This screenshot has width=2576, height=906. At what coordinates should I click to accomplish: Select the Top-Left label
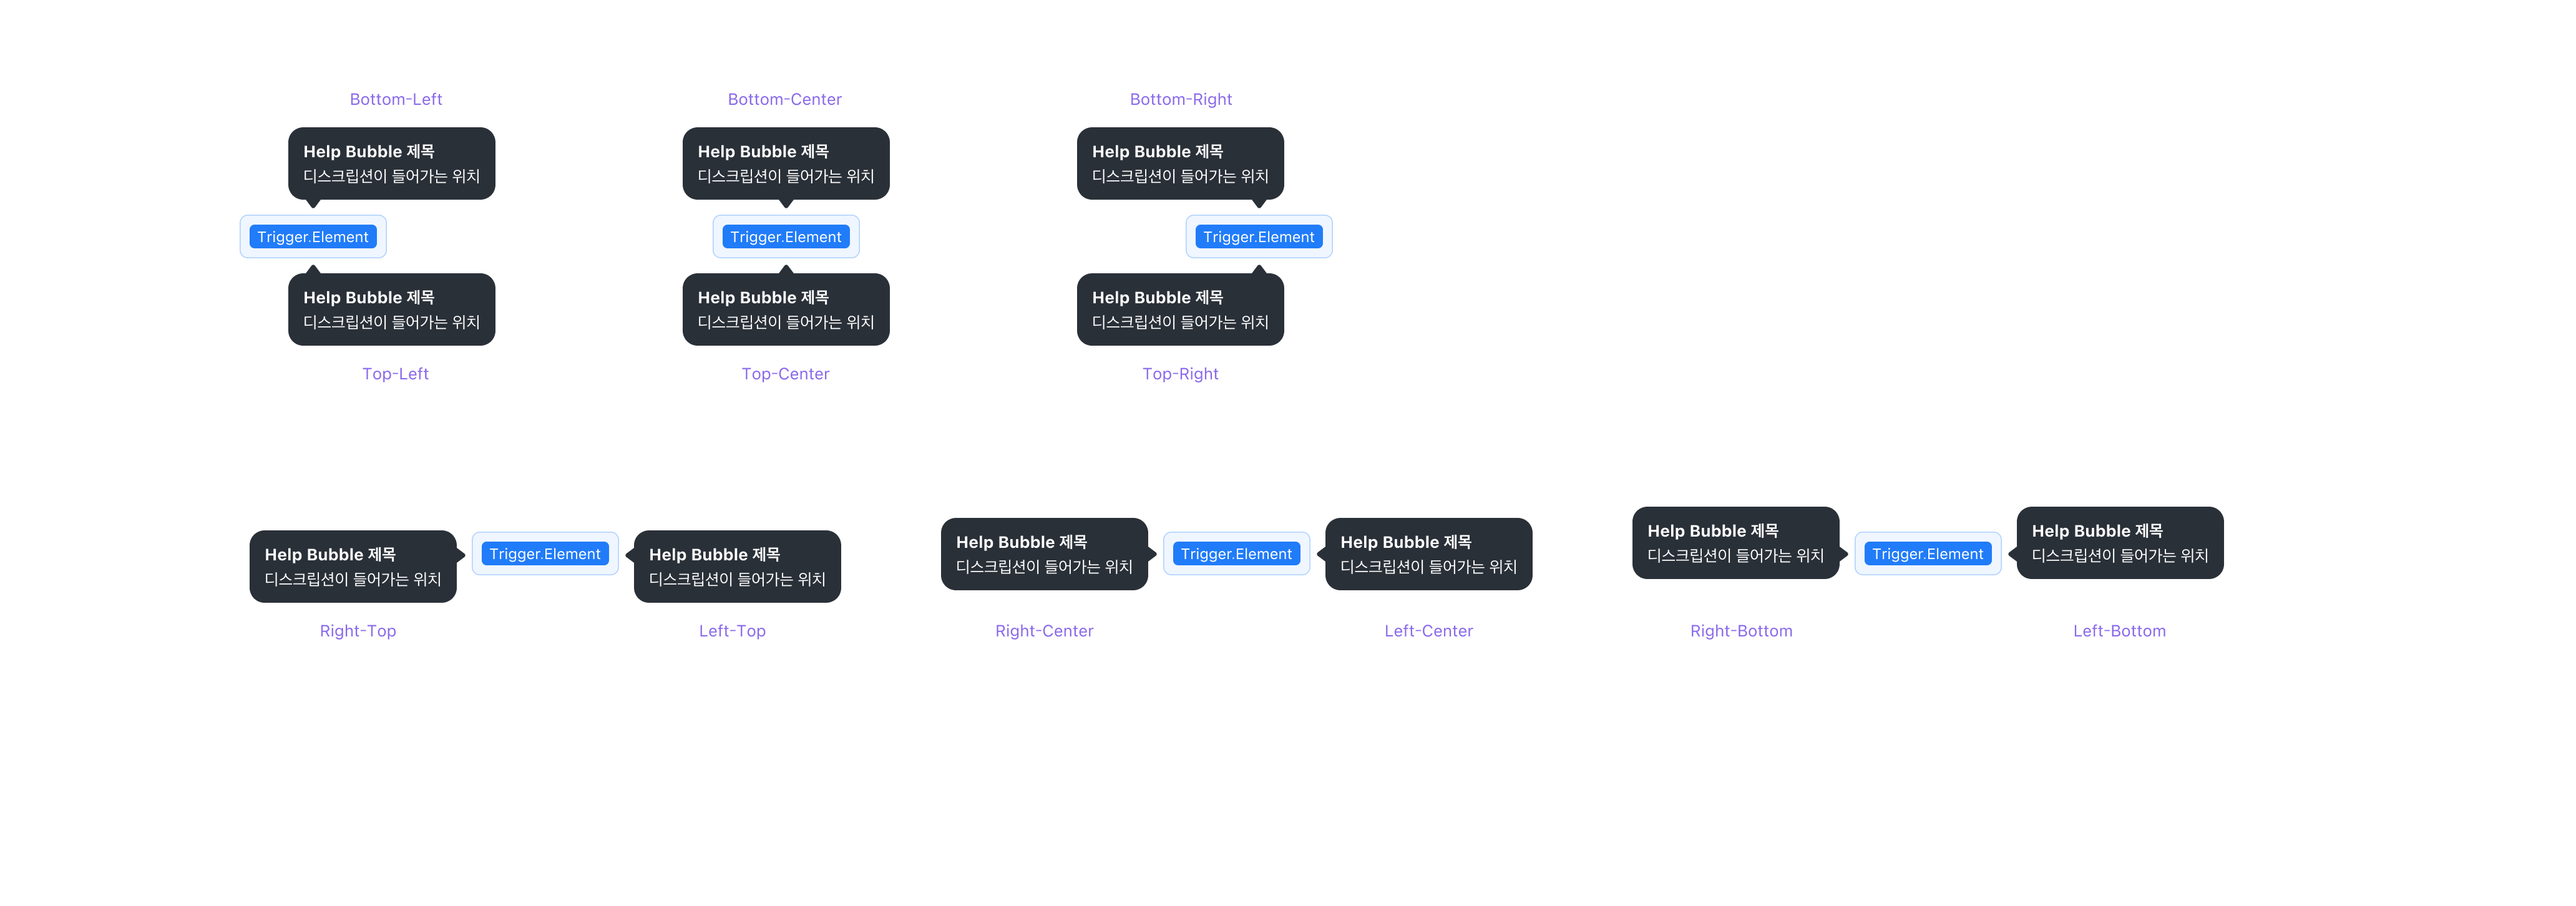tap(395, 374)
